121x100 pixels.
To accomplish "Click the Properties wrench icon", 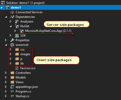I will 12,40.
